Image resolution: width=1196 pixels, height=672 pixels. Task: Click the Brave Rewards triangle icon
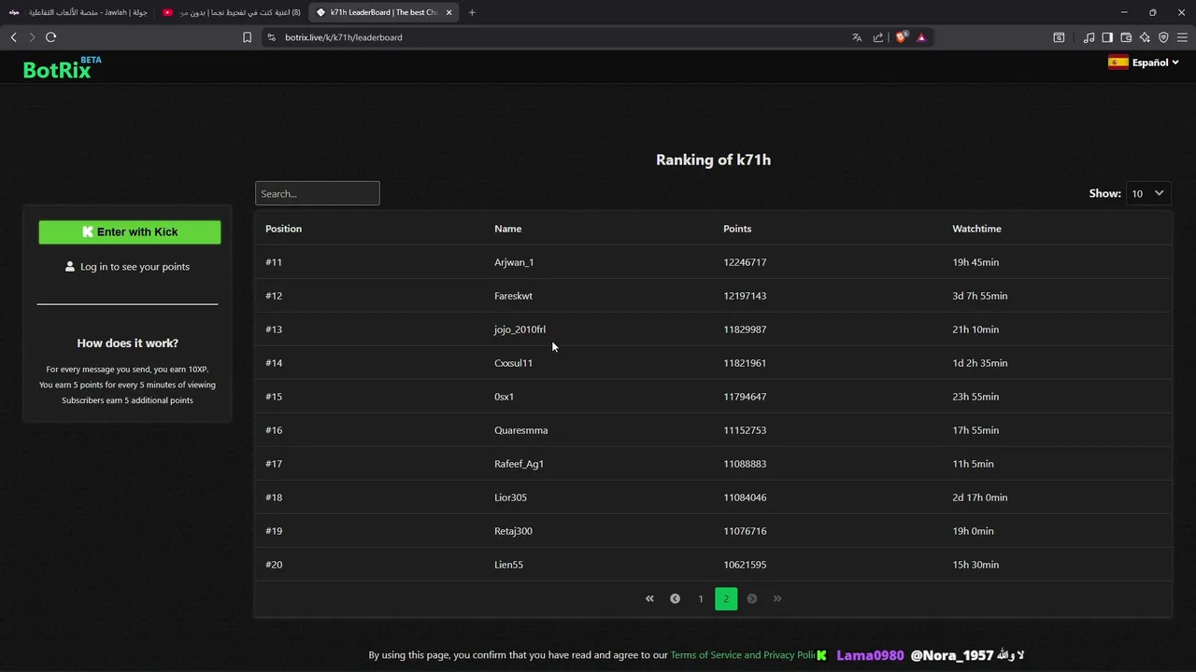[x=921, y=37]
